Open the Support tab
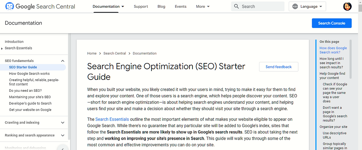 point(141,6)
